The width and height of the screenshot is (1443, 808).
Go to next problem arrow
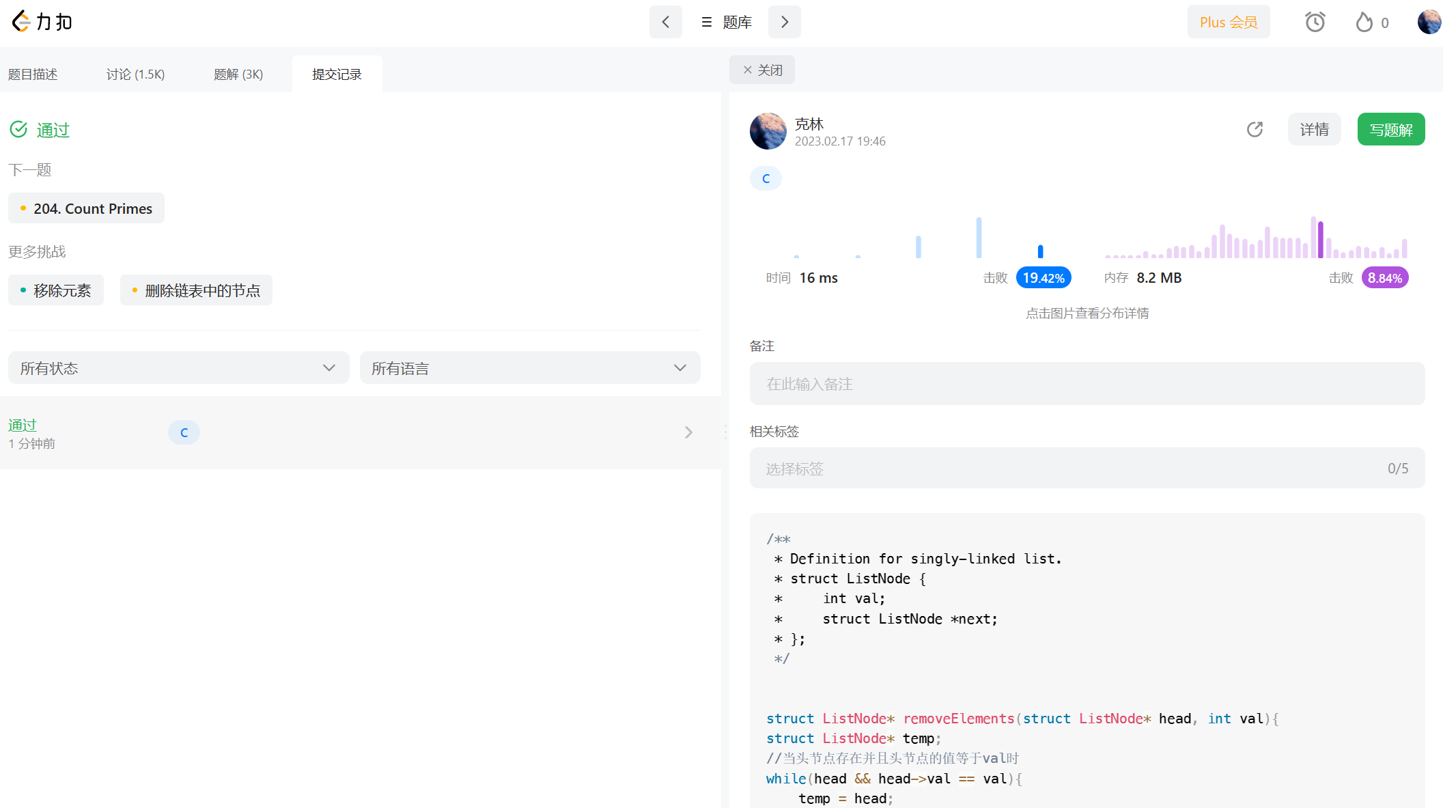click(x=784, y=22)
